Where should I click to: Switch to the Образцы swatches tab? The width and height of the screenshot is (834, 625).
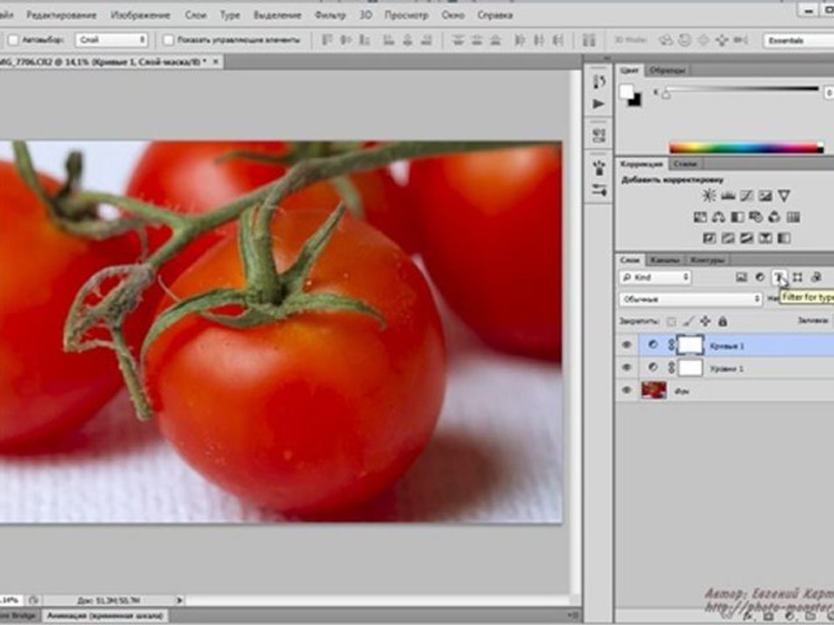(667, 70)
